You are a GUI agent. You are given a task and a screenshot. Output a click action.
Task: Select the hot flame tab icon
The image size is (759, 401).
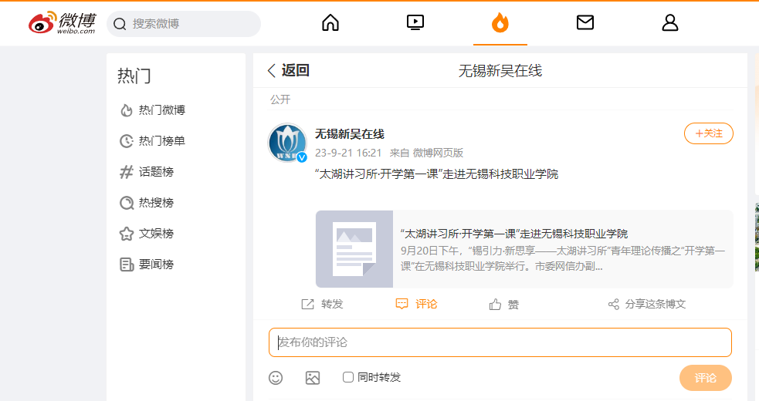point(500,22)
